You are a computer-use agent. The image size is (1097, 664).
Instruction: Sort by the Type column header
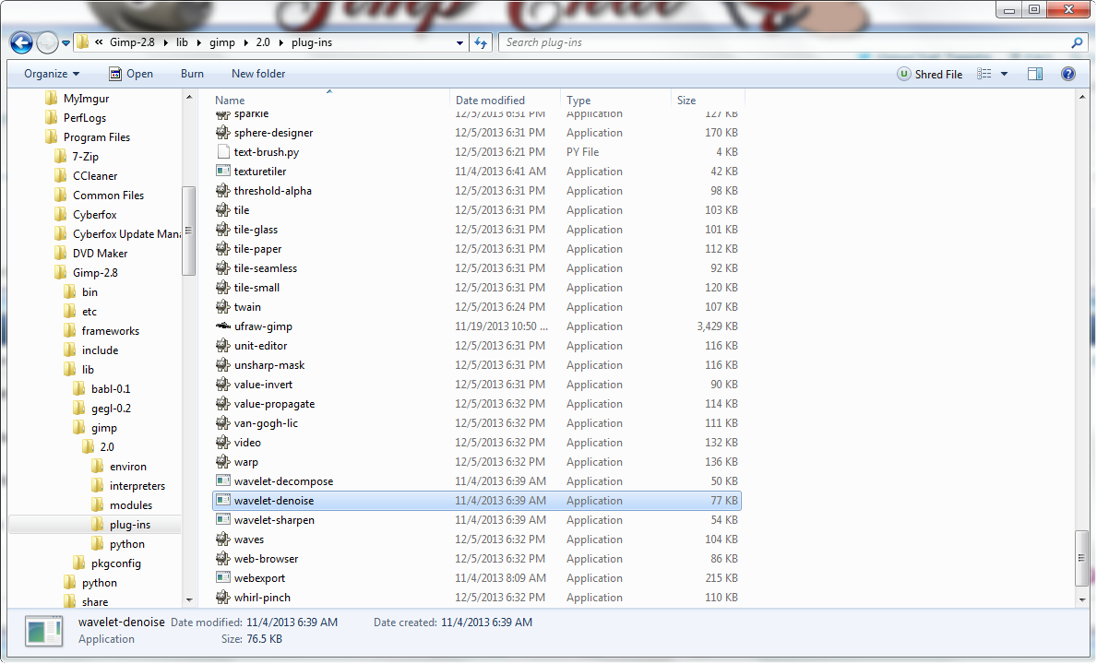(578, 101)
